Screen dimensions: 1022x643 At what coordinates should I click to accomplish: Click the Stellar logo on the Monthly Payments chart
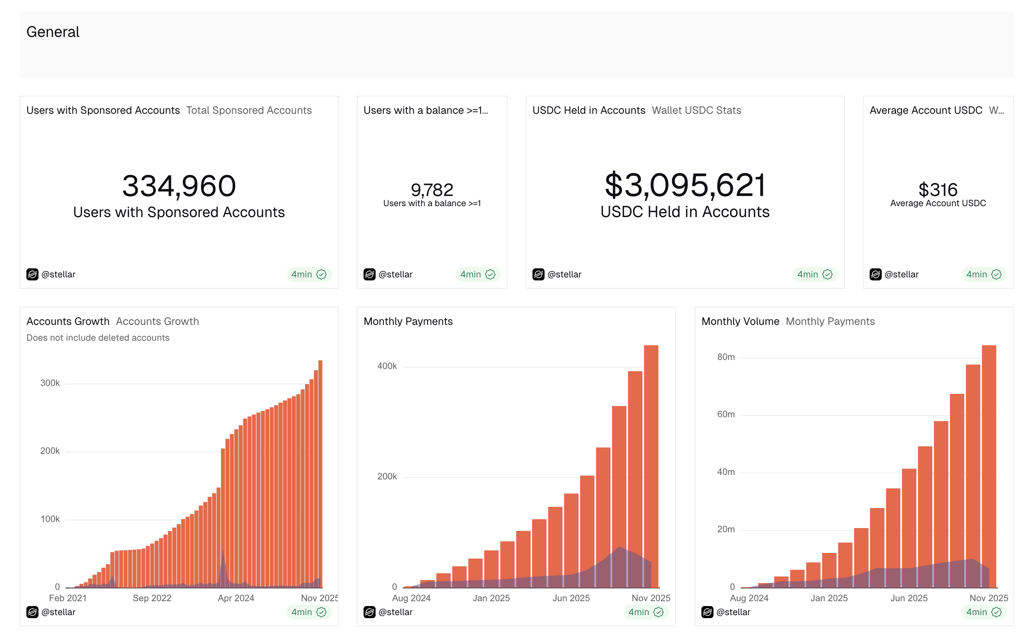tap(370, 612)
